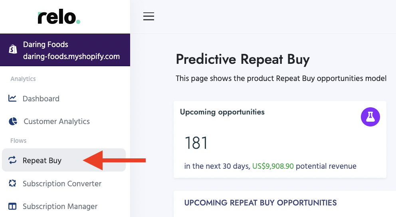Click the relo logo
The image size is (396, 217).
(59, 18)
